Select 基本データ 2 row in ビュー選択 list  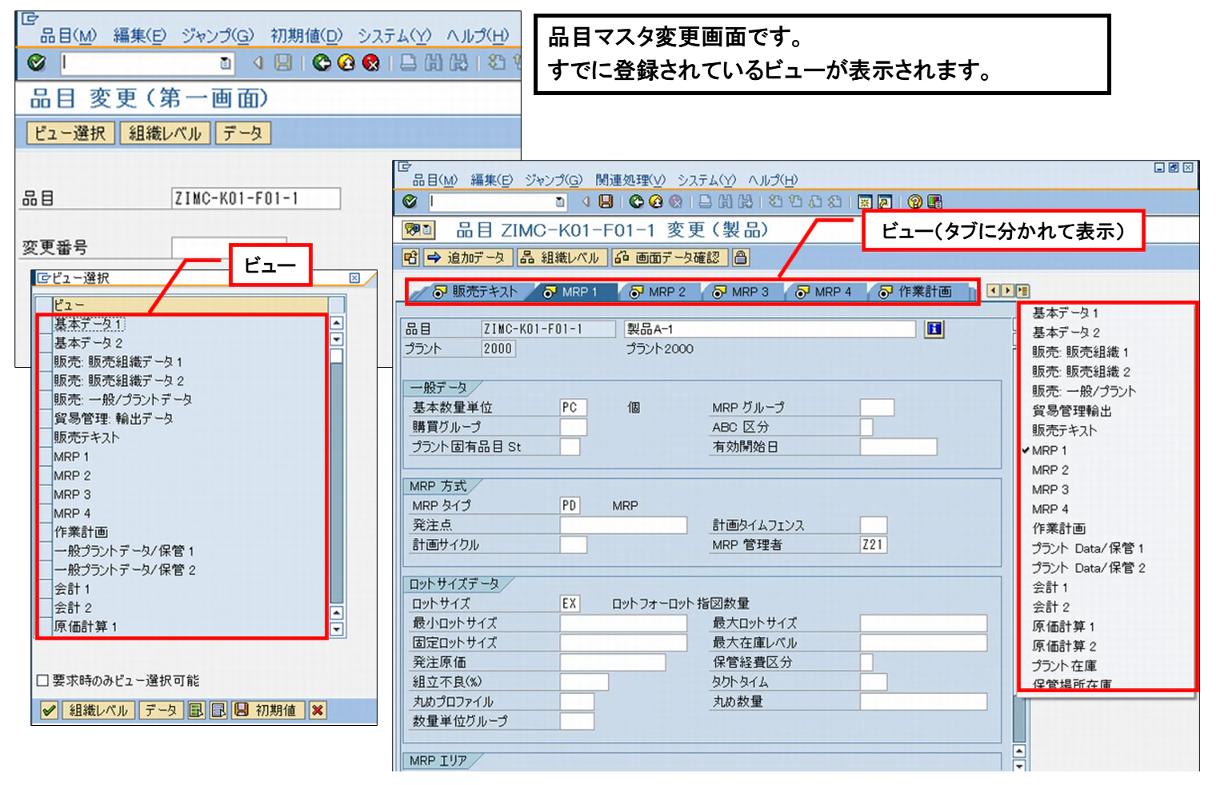[x=182, y=343]
